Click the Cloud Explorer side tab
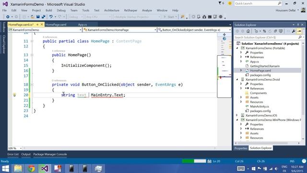Image resolution: width=307 pixels, height=173 pixels. coord(3,44)
